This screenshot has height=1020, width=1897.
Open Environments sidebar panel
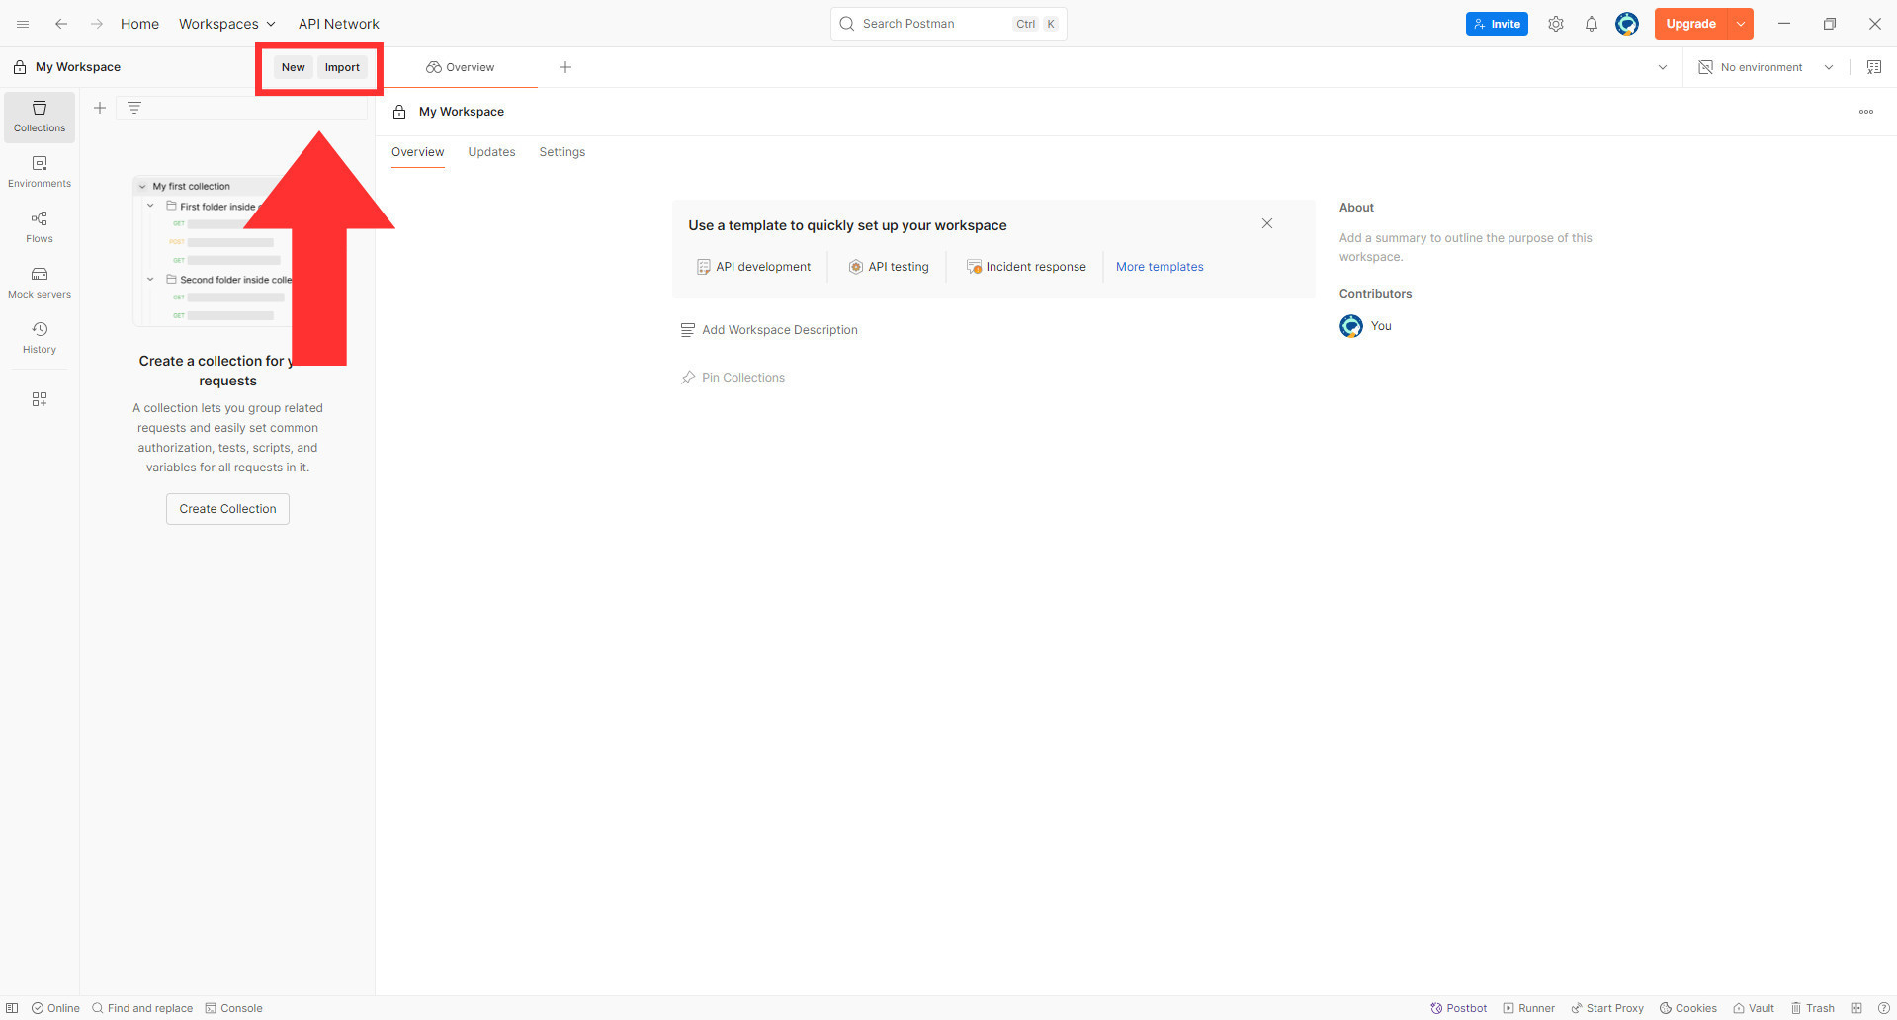40,172
